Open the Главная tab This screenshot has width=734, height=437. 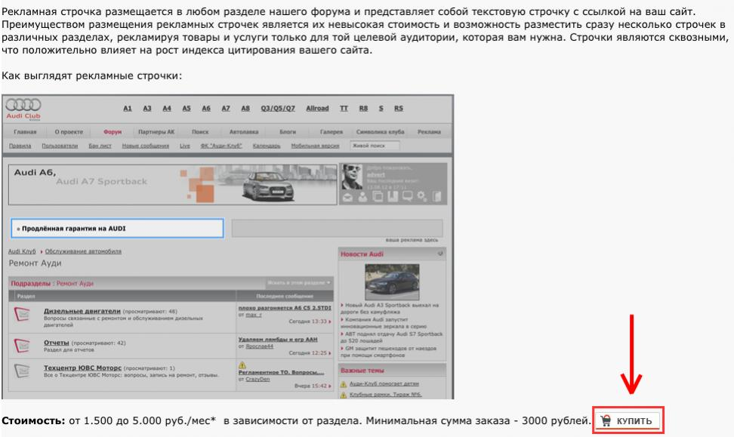point(25,132)
